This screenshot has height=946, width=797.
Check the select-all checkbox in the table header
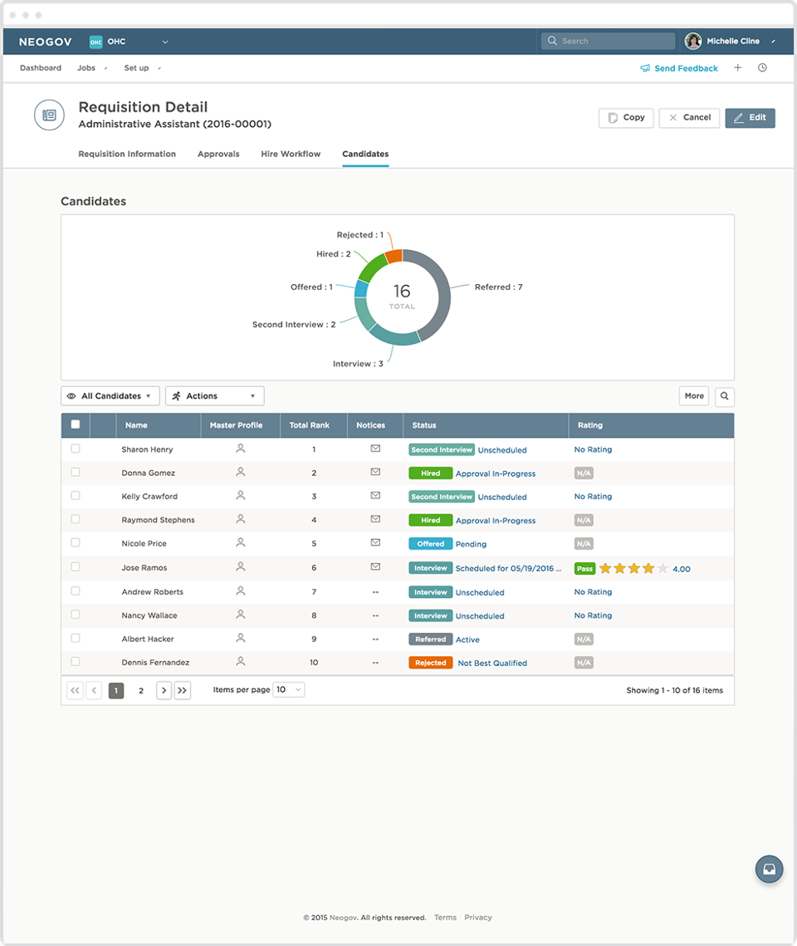pyautogui.click(x=76, y=424)
